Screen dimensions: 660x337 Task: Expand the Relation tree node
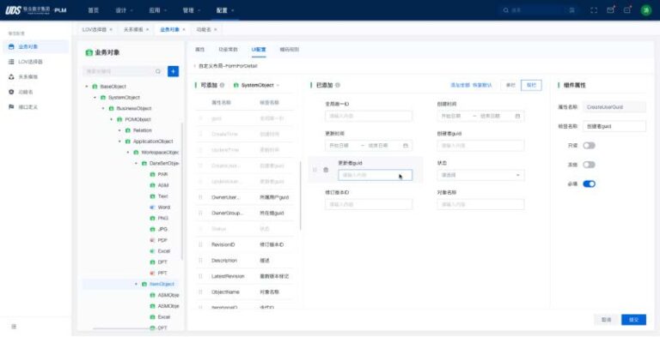point(120,130)
